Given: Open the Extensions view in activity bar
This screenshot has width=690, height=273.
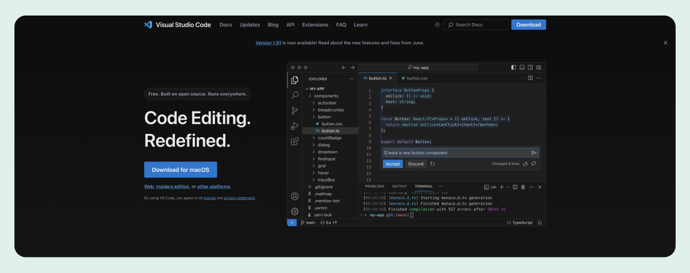Looking at the screenshot, I should pyautogui.click(x=294, y=141).
